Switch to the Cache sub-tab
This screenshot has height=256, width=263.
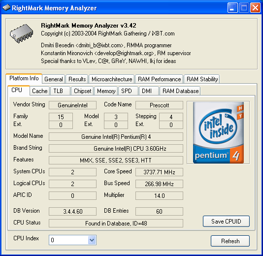click(40, 91)
